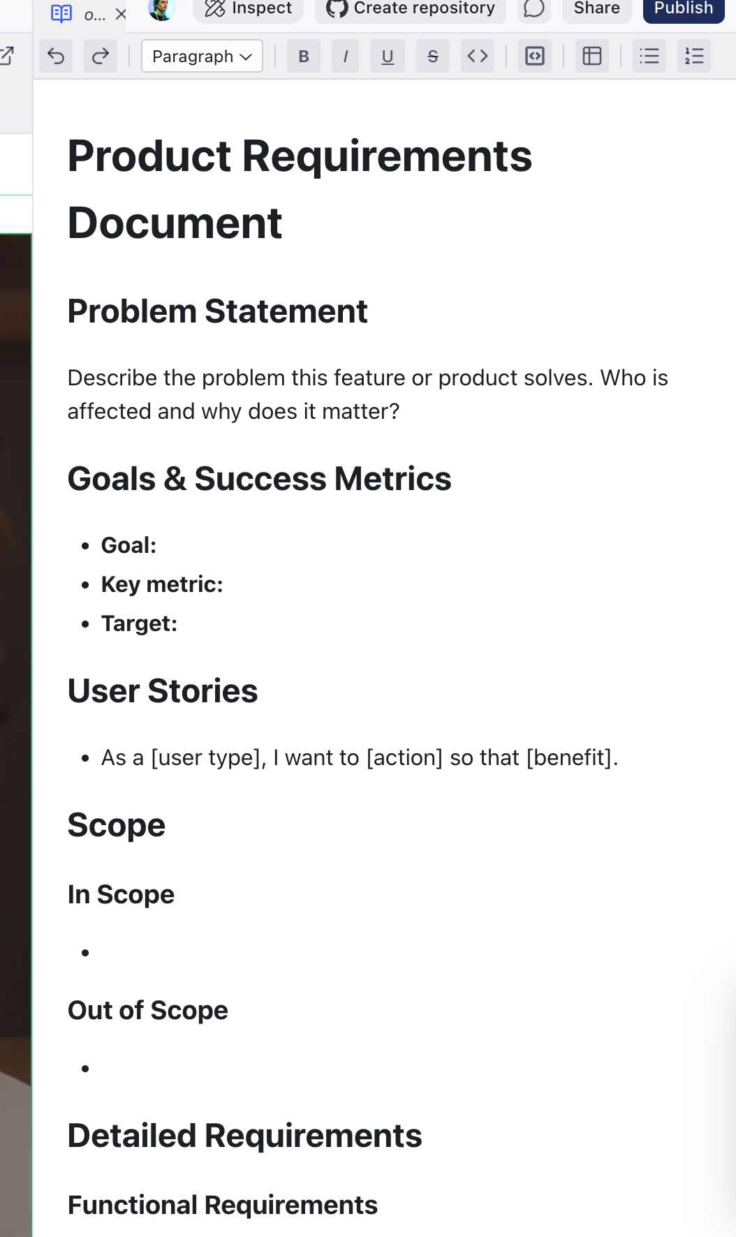
Task: Apply strikethrough formatting
Action: [x=433, y=57]
